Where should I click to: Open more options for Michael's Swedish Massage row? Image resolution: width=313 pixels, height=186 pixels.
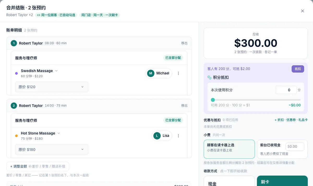coord(178,73)
